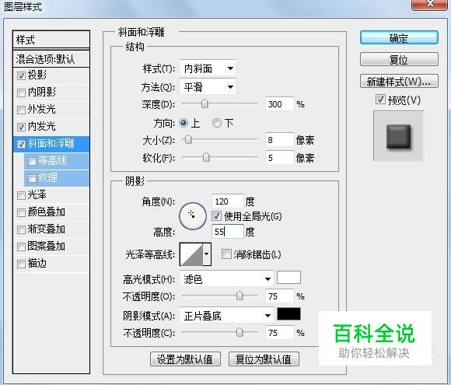451x385 pixels.
Task: Open 阴影模式(A) dropdown showing 正片叠底
Action: click(226, 316)
